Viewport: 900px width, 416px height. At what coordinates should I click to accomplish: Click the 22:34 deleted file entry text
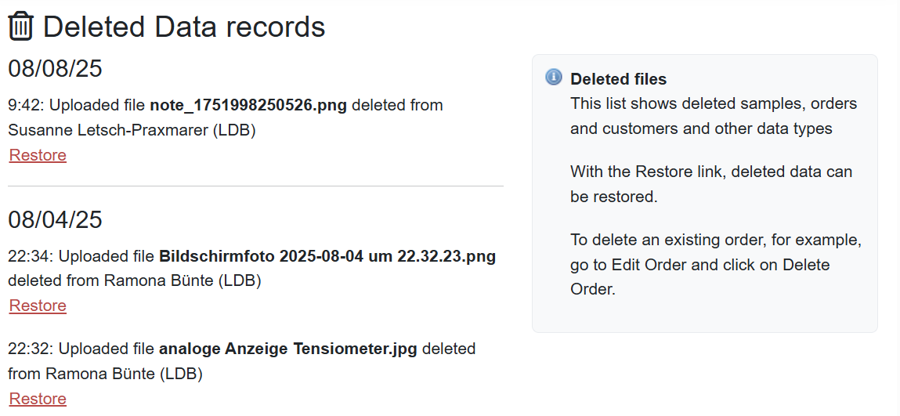[252, 269]
